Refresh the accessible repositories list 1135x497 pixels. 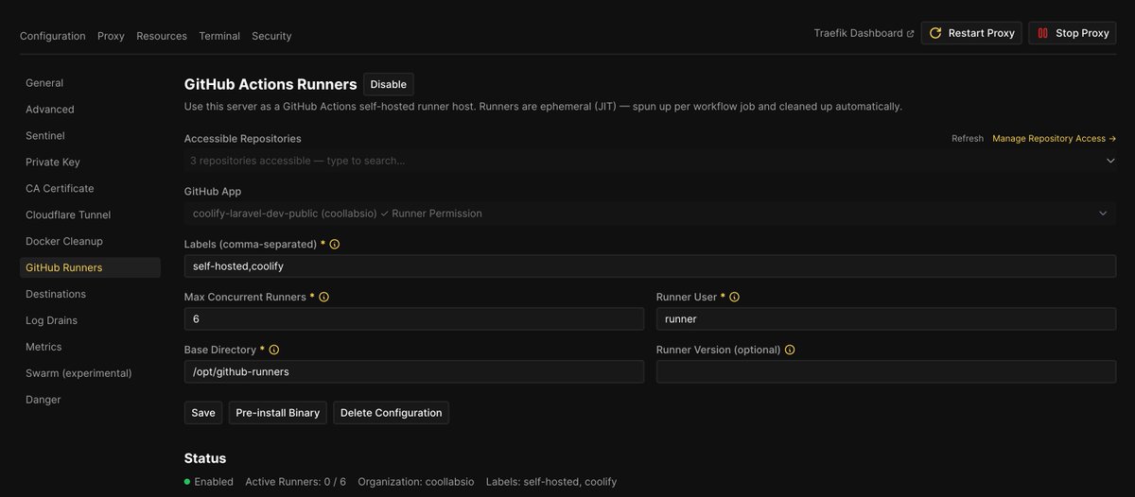click(x=968, y=139)
